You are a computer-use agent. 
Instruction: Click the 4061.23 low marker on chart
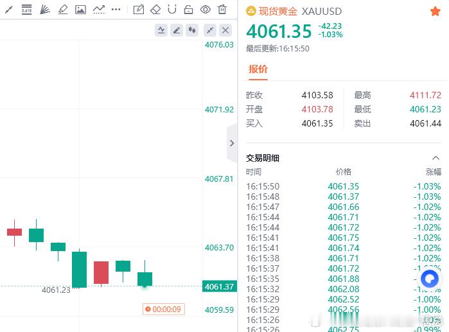click(x=56, y=290)
